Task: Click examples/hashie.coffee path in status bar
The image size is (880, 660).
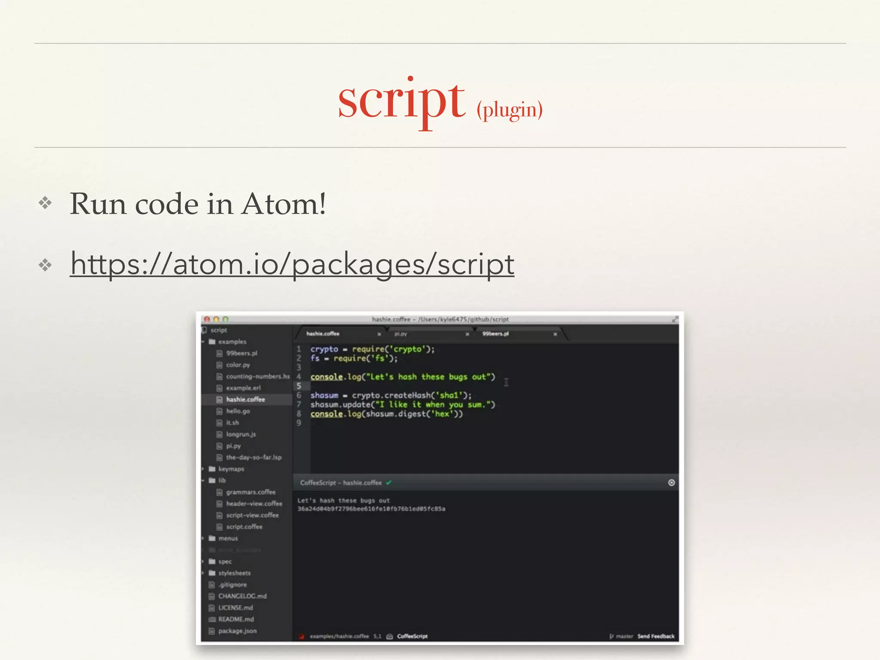Action: point(339,636)
